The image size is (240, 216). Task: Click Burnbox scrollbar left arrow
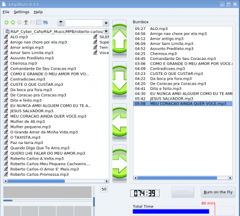(x=136, y=178)
